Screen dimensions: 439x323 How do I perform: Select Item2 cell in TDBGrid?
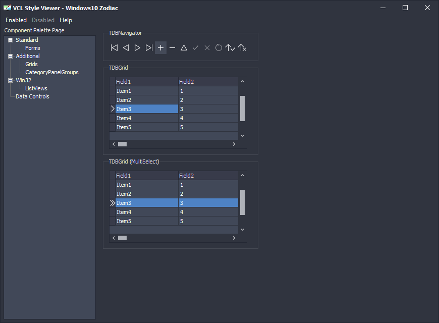147,100
